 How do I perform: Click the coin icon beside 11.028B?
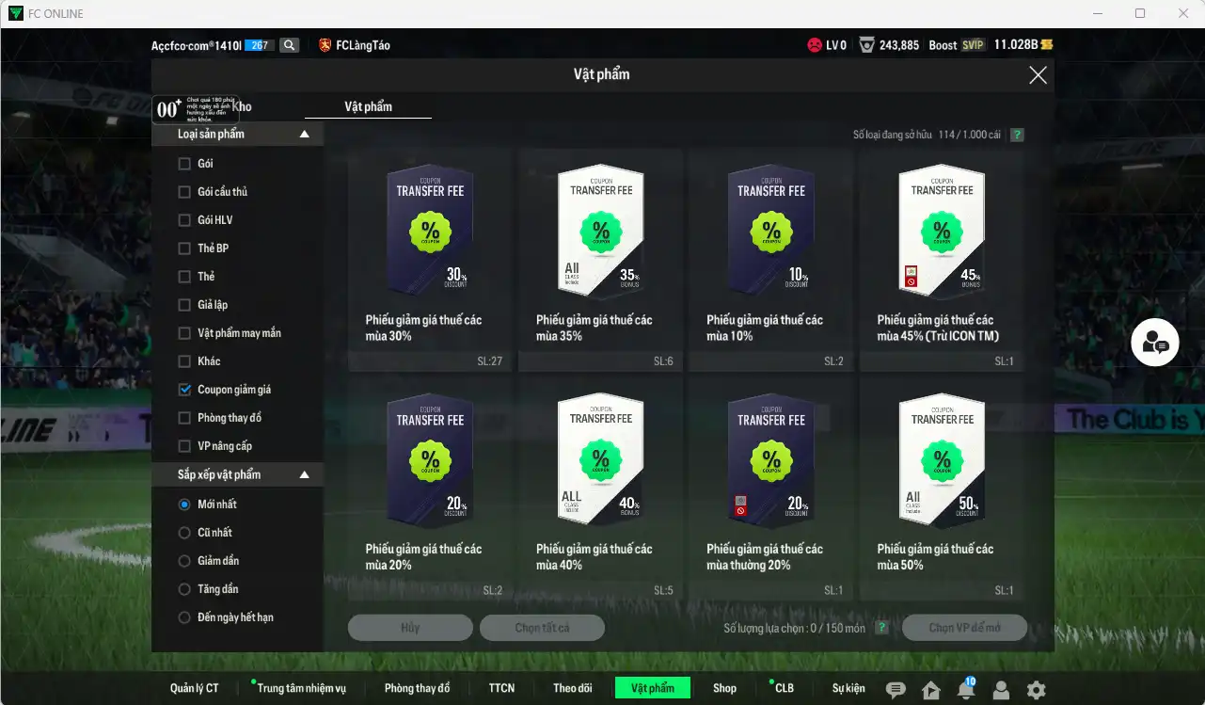coord(1046,45)
